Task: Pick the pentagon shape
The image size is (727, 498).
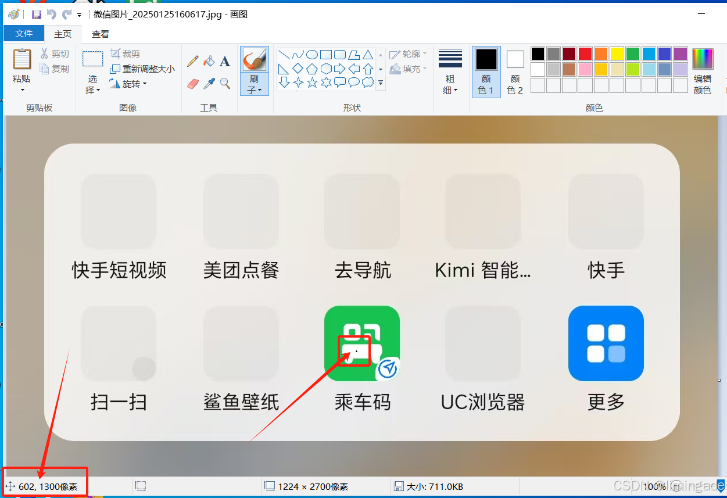Action: point(312,69)
